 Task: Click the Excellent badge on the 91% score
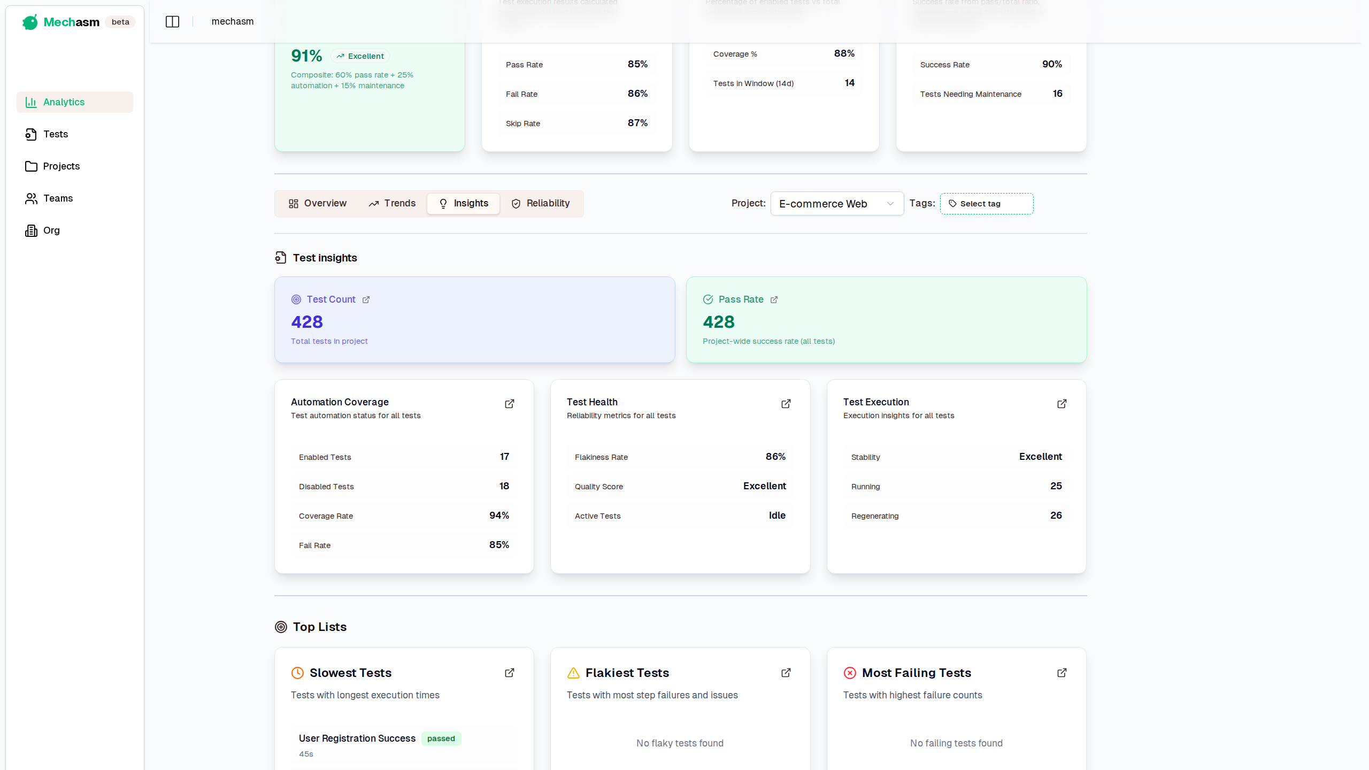point(360,56)
